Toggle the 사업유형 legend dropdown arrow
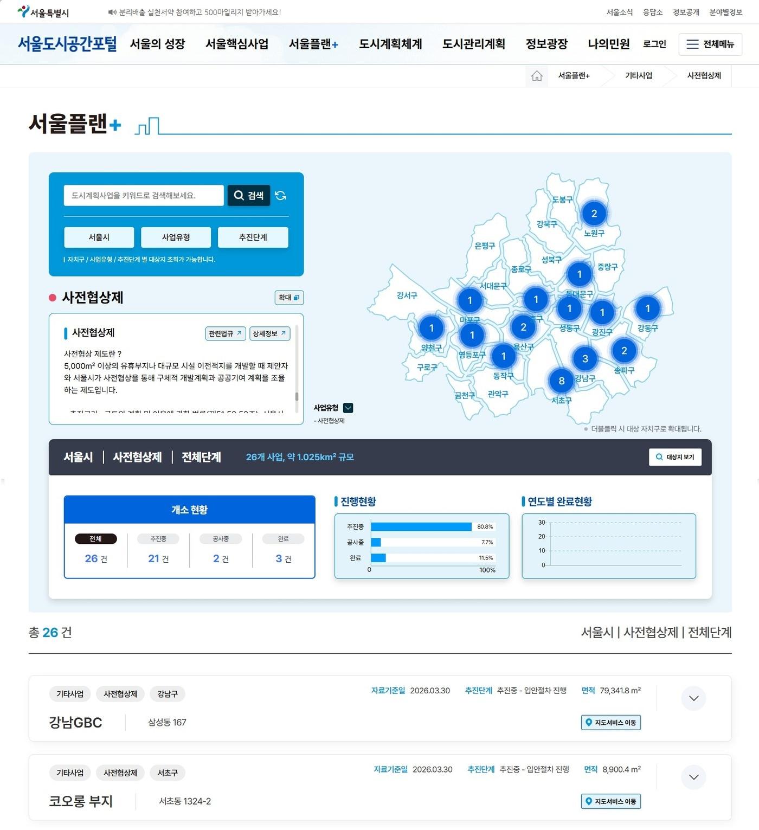 point(348,408)
